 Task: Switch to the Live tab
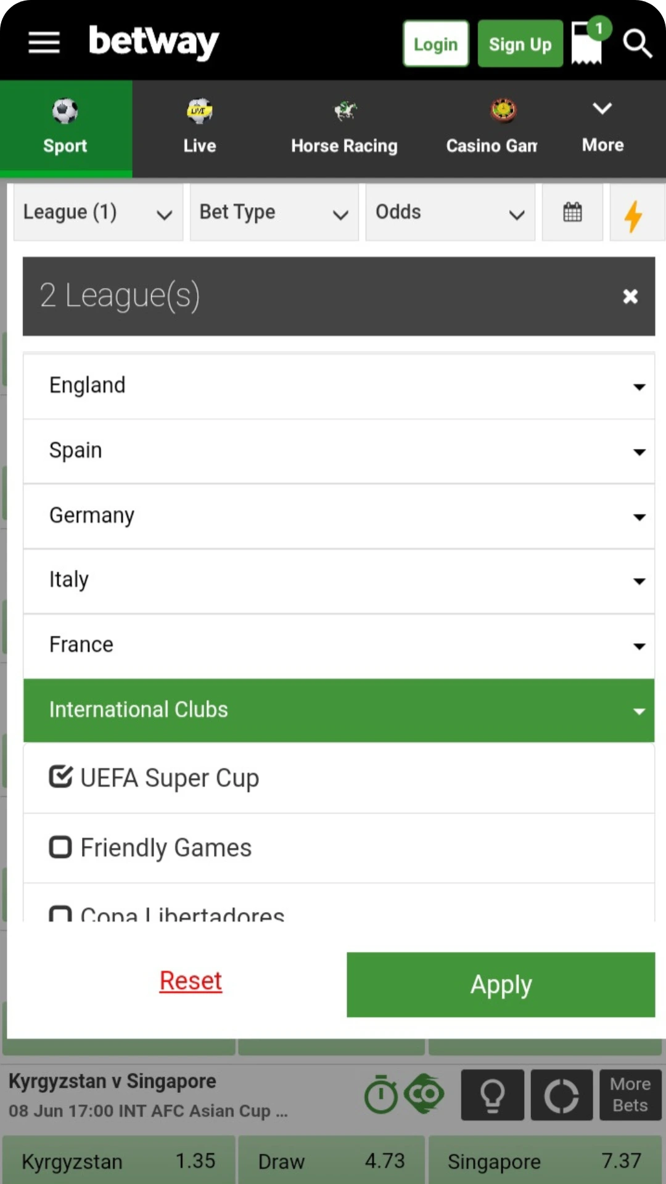click(199, 126)
